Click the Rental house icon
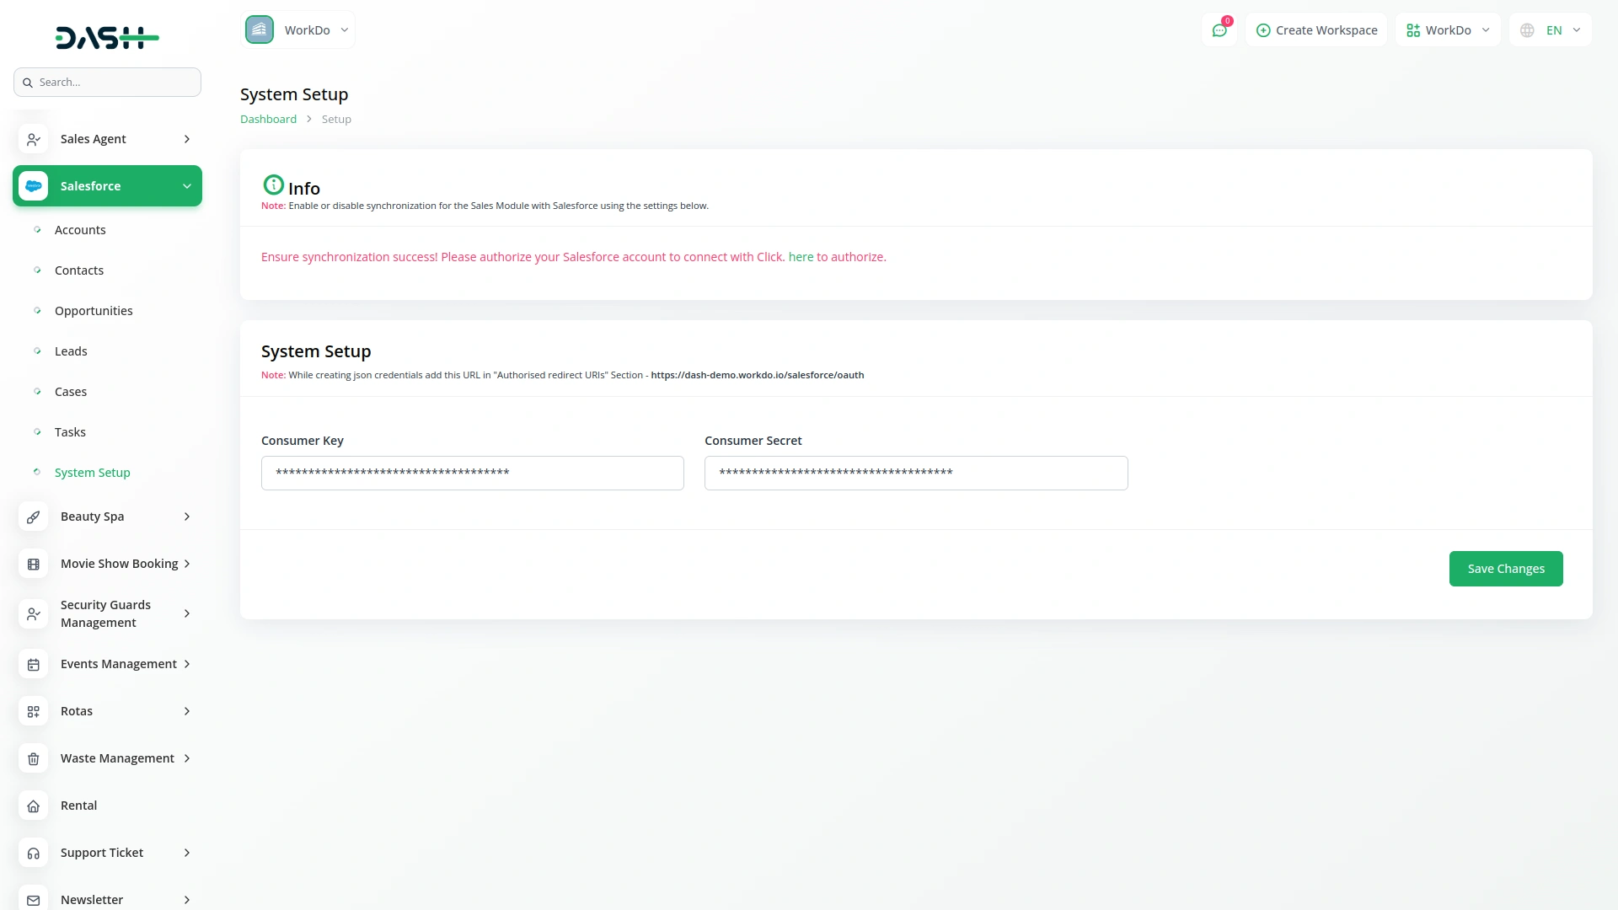 point(34,806)
